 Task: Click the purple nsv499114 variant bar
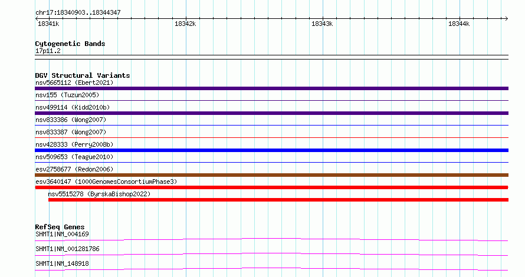pos(271,113)
